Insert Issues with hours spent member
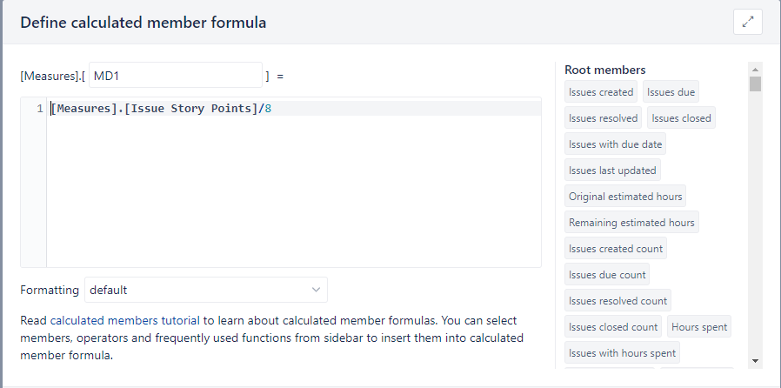The width and height of the screenshot is (781, 388). (x=622, y=353)
